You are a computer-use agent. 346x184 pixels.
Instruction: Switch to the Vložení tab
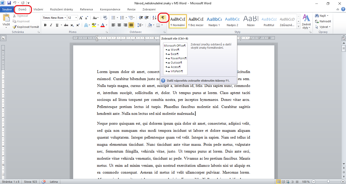click(38, 10)
